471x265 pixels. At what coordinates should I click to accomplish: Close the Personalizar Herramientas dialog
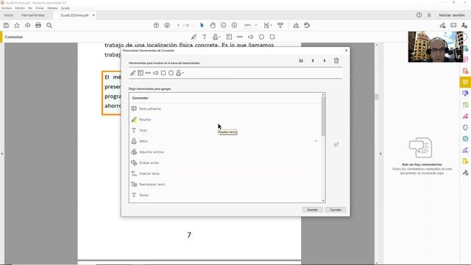point(346,51)
